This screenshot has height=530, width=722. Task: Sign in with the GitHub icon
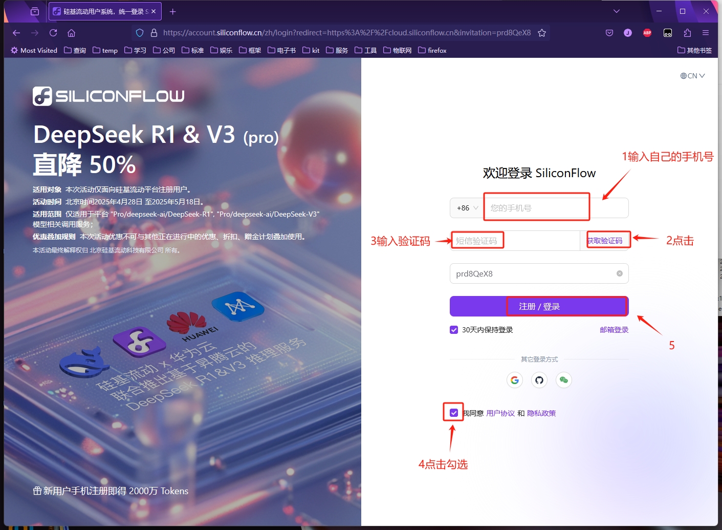539,380
